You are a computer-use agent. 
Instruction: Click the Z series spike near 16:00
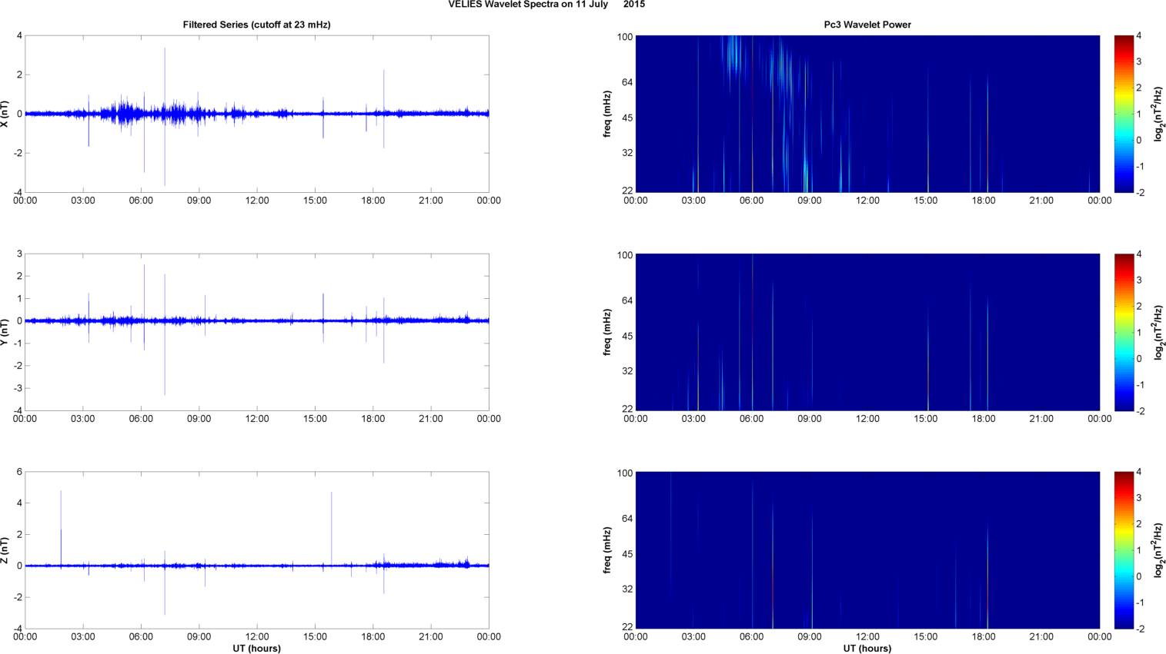332,529
